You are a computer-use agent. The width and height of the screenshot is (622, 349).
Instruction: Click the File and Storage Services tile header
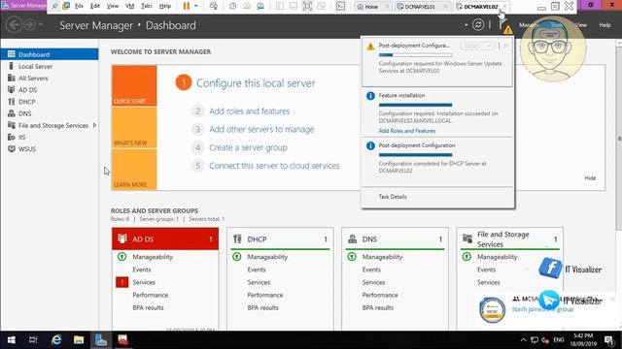click(x=509, y=239)
